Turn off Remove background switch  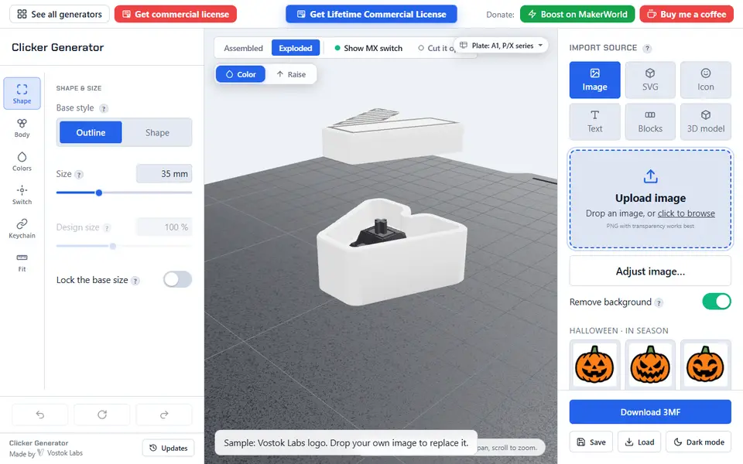click(717, 301)
